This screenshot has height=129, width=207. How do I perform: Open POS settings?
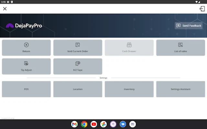pos(26,89)
